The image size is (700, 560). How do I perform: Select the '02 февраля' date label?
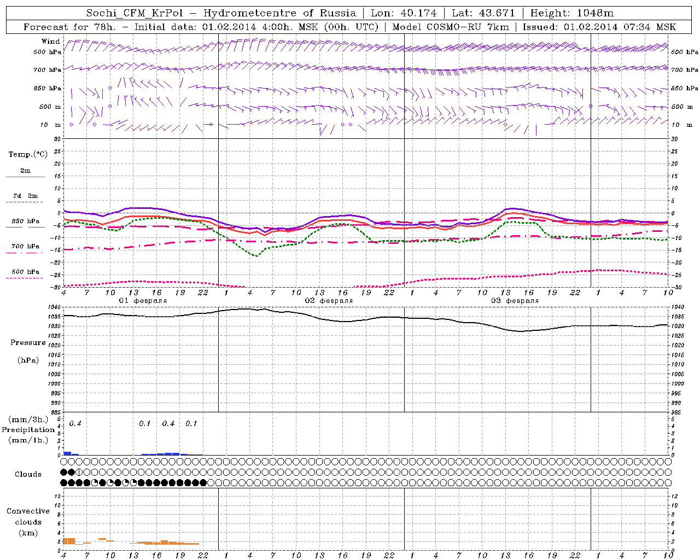click(x=329, y=301)
